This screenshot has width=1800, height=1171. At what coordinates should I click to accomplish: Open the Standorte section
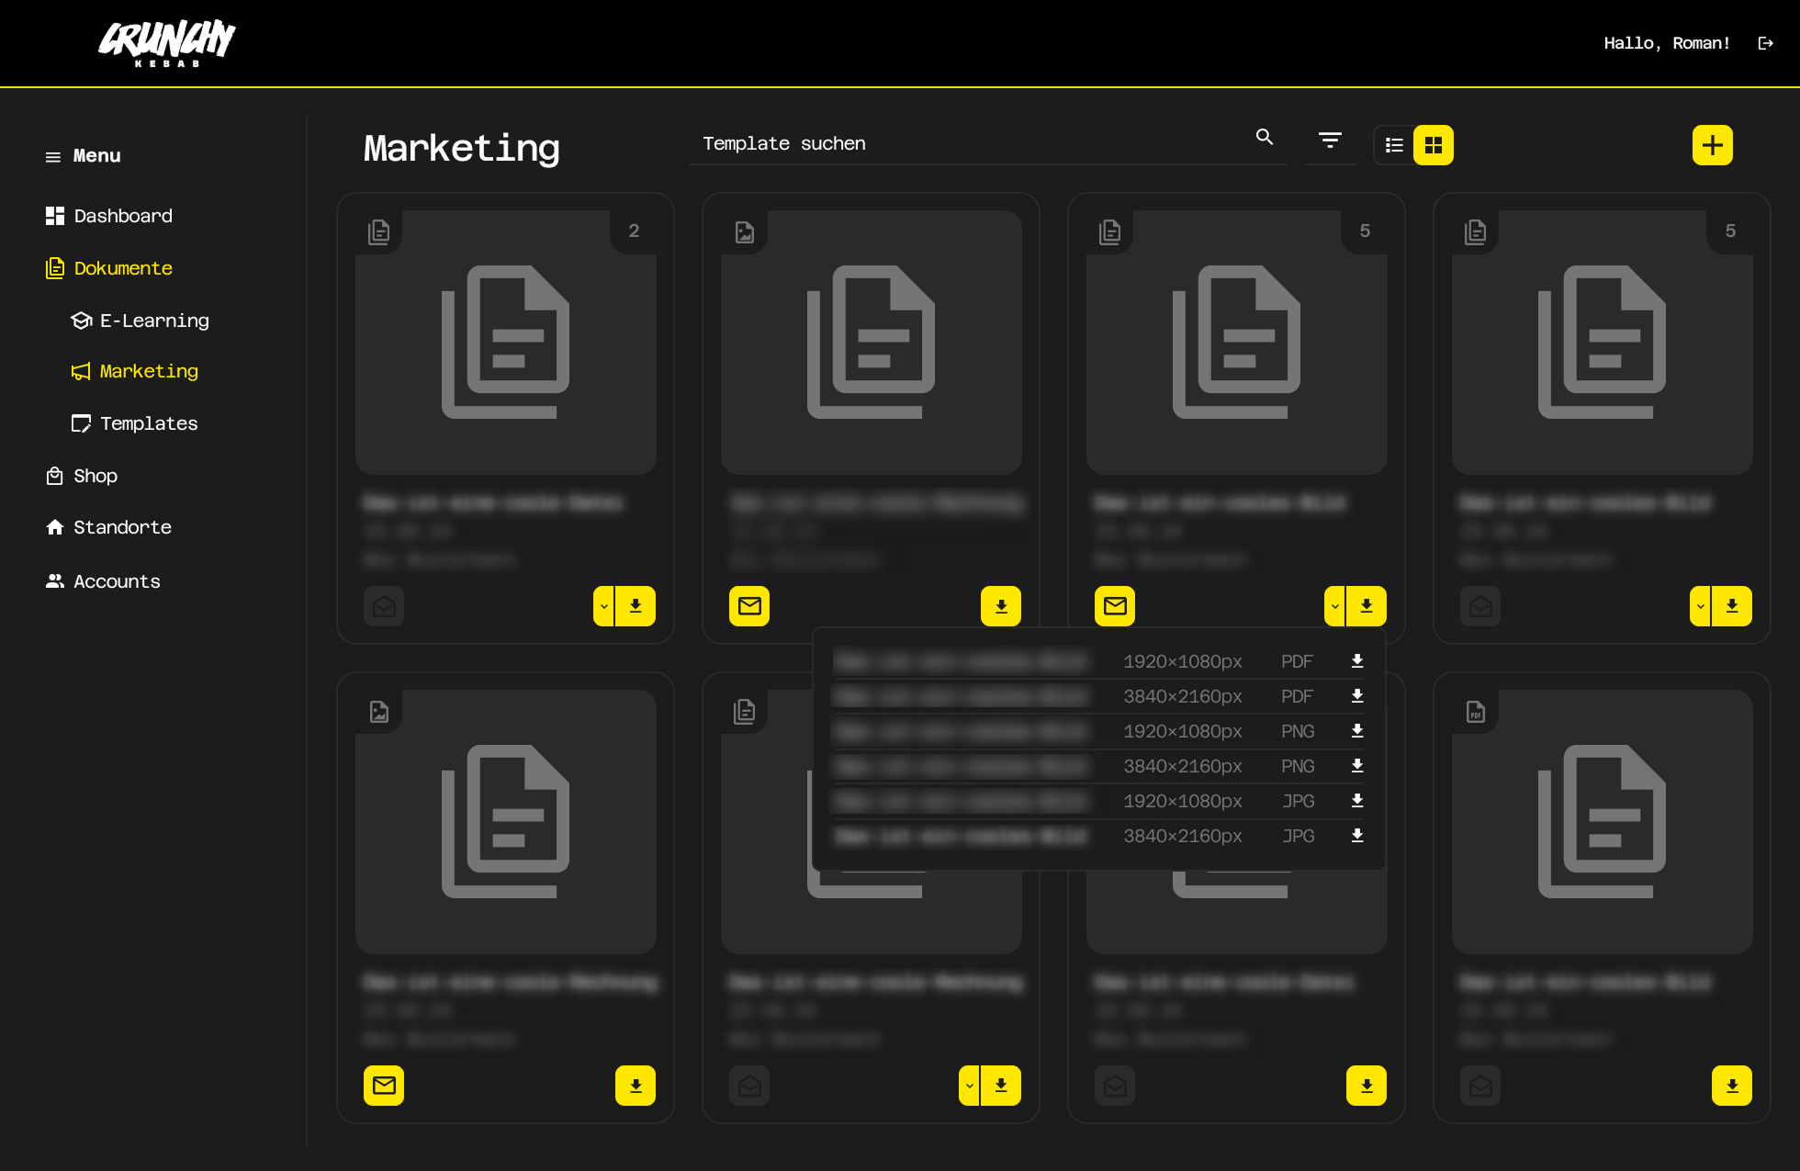(122, 527)
